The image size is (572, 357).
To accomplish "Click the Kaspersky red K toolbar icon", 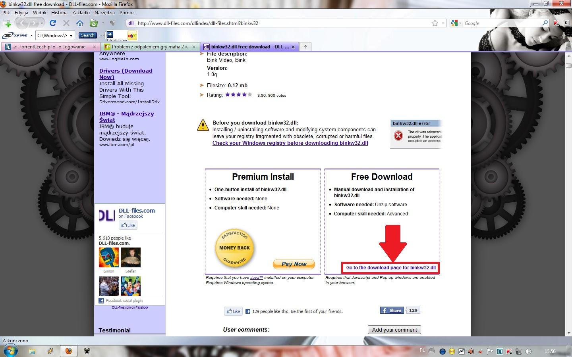I will [x=557, y=23].
